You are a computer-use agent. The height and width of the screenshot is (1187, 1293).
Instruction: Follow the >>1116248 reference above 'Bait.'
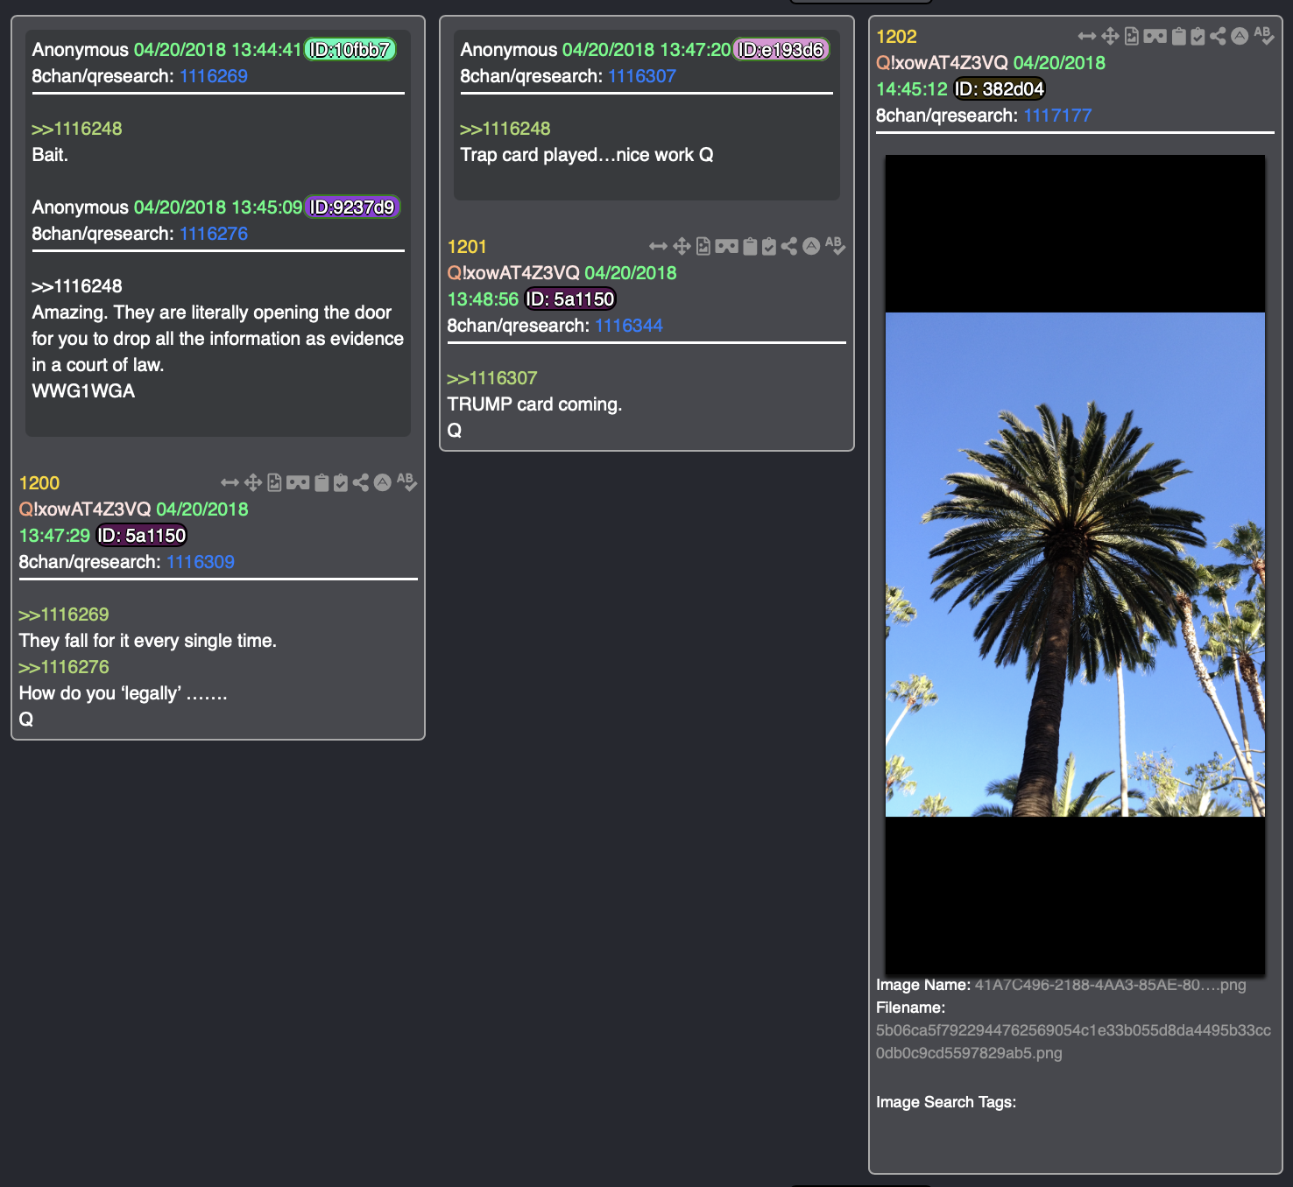coord(77,129)
